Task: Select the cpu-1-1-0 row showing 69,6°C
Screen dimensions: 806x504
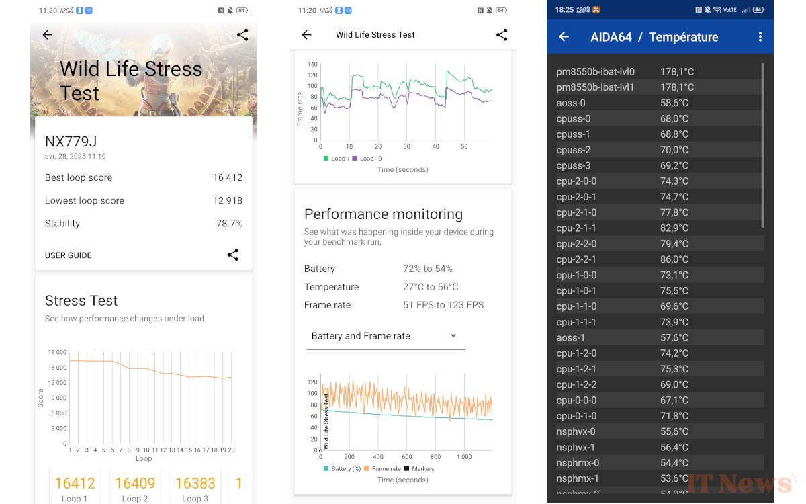Action: click(659, 306)
